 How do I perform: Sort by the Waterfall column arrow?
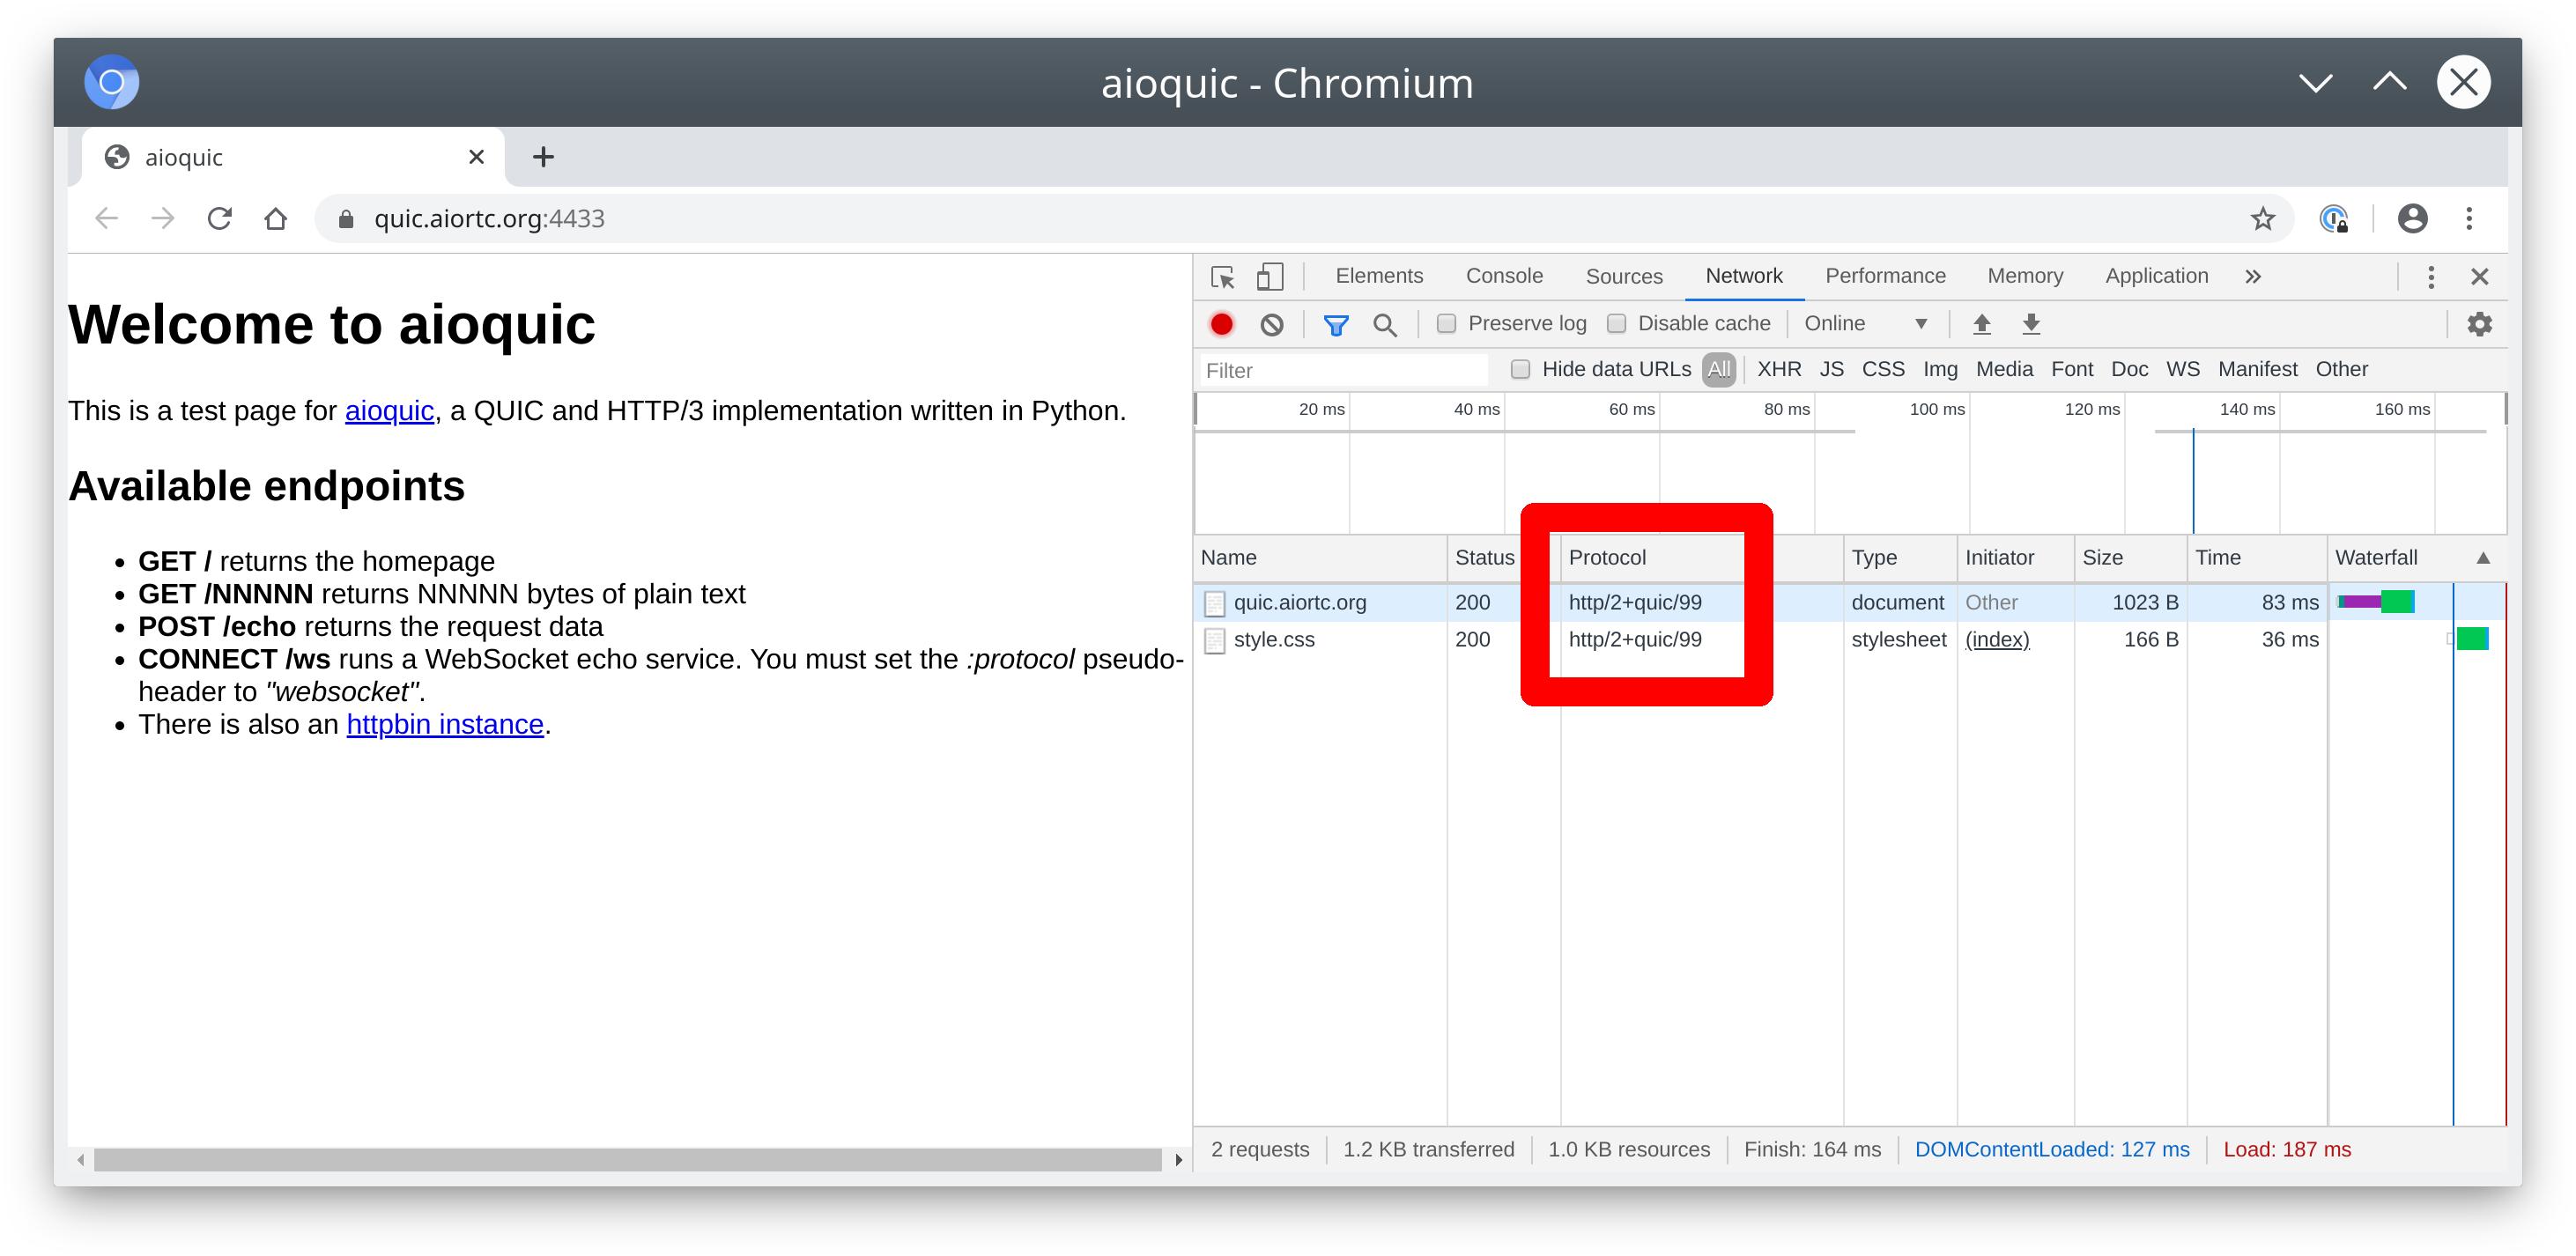click(x=2483, y=558)
